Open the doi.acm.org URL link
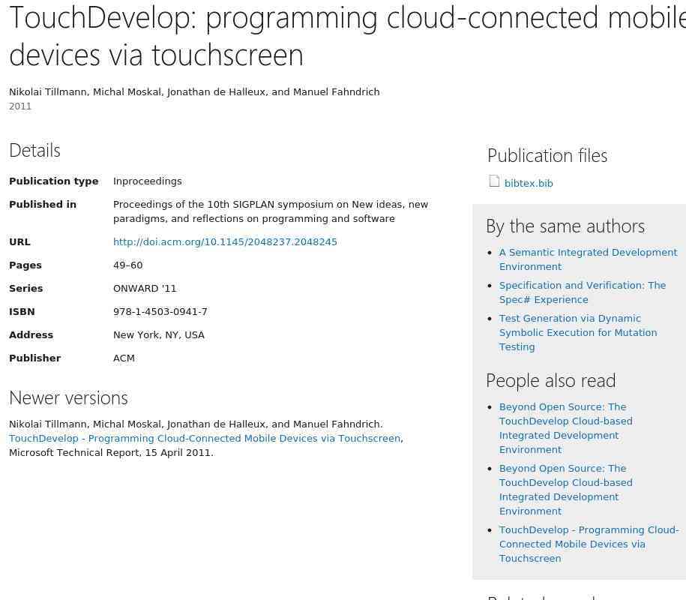686x600 pixels. 225,242
